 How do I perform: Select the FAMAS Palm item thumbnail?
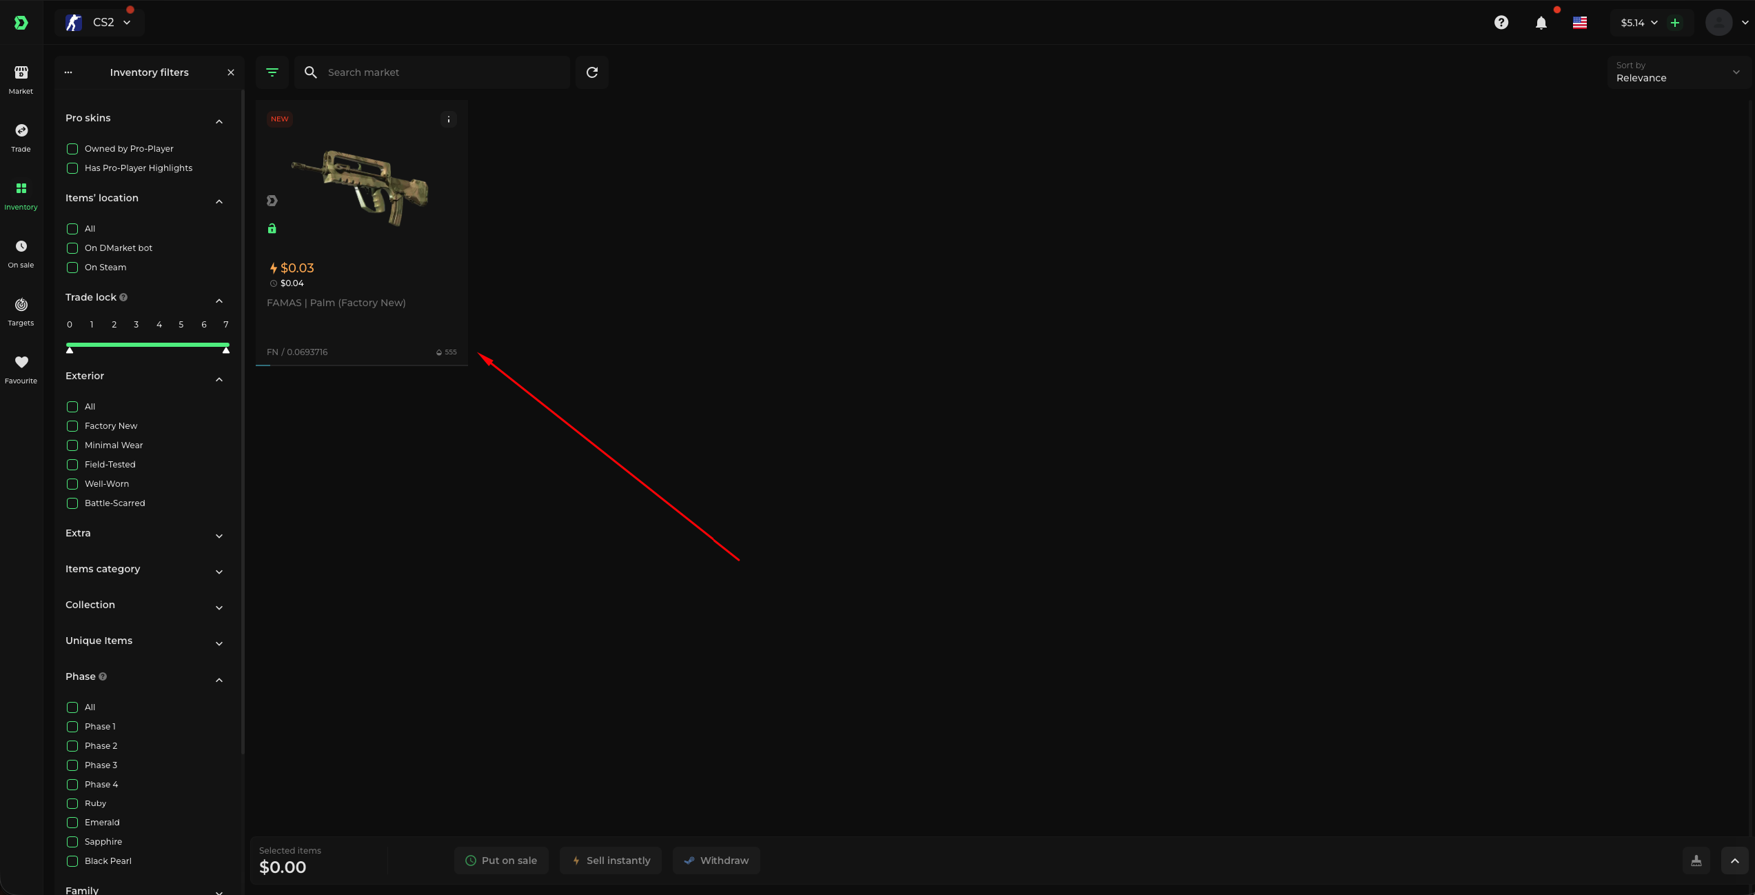(x=361, y=188)
